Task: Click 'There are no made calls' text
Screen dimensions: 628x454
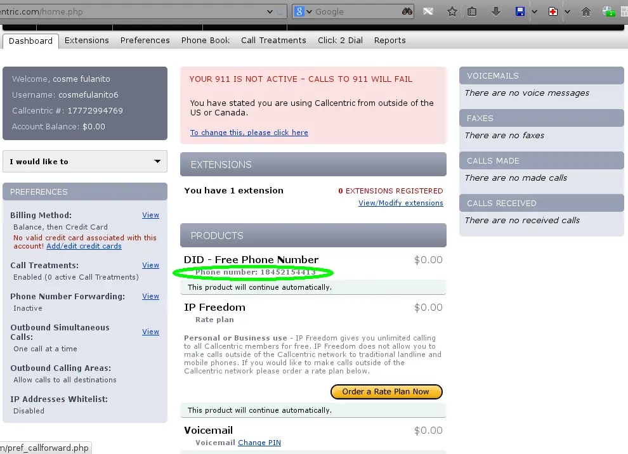Action: [516, 178]
